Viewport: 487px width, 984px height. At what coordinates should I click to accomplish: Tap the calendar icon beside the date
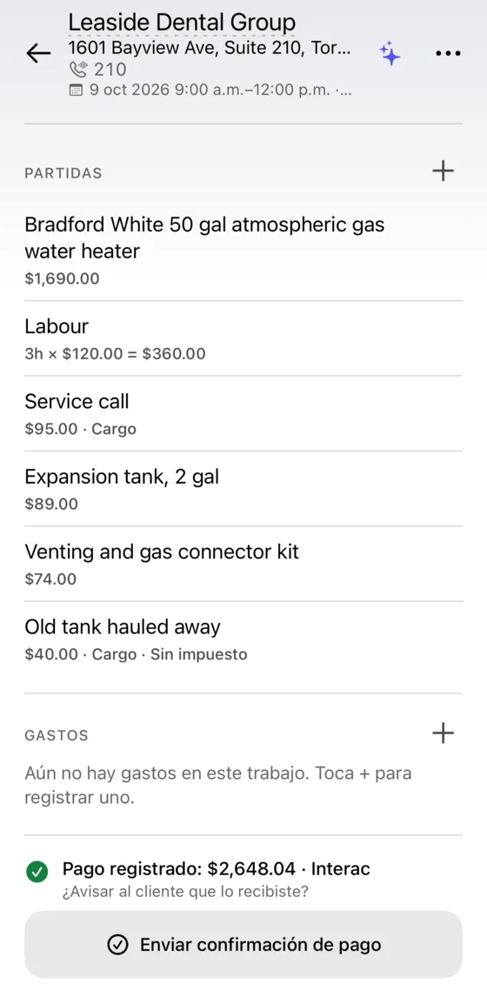pos(76,90)
